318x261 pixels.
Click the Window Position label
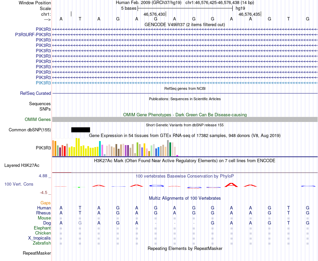[x=35, y=3]
